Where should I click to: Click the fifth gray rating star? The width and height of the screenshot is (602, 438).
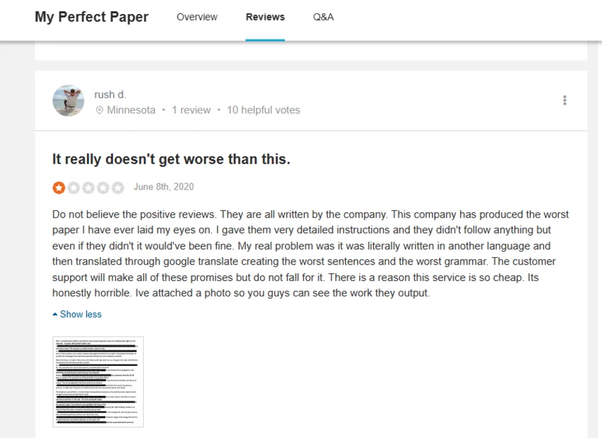[118, 188]
